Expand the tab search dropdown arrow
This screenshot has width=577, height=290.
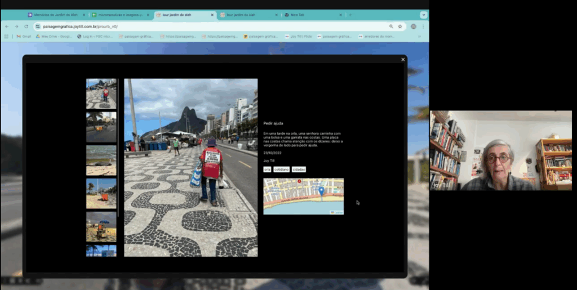coord(423,15)
